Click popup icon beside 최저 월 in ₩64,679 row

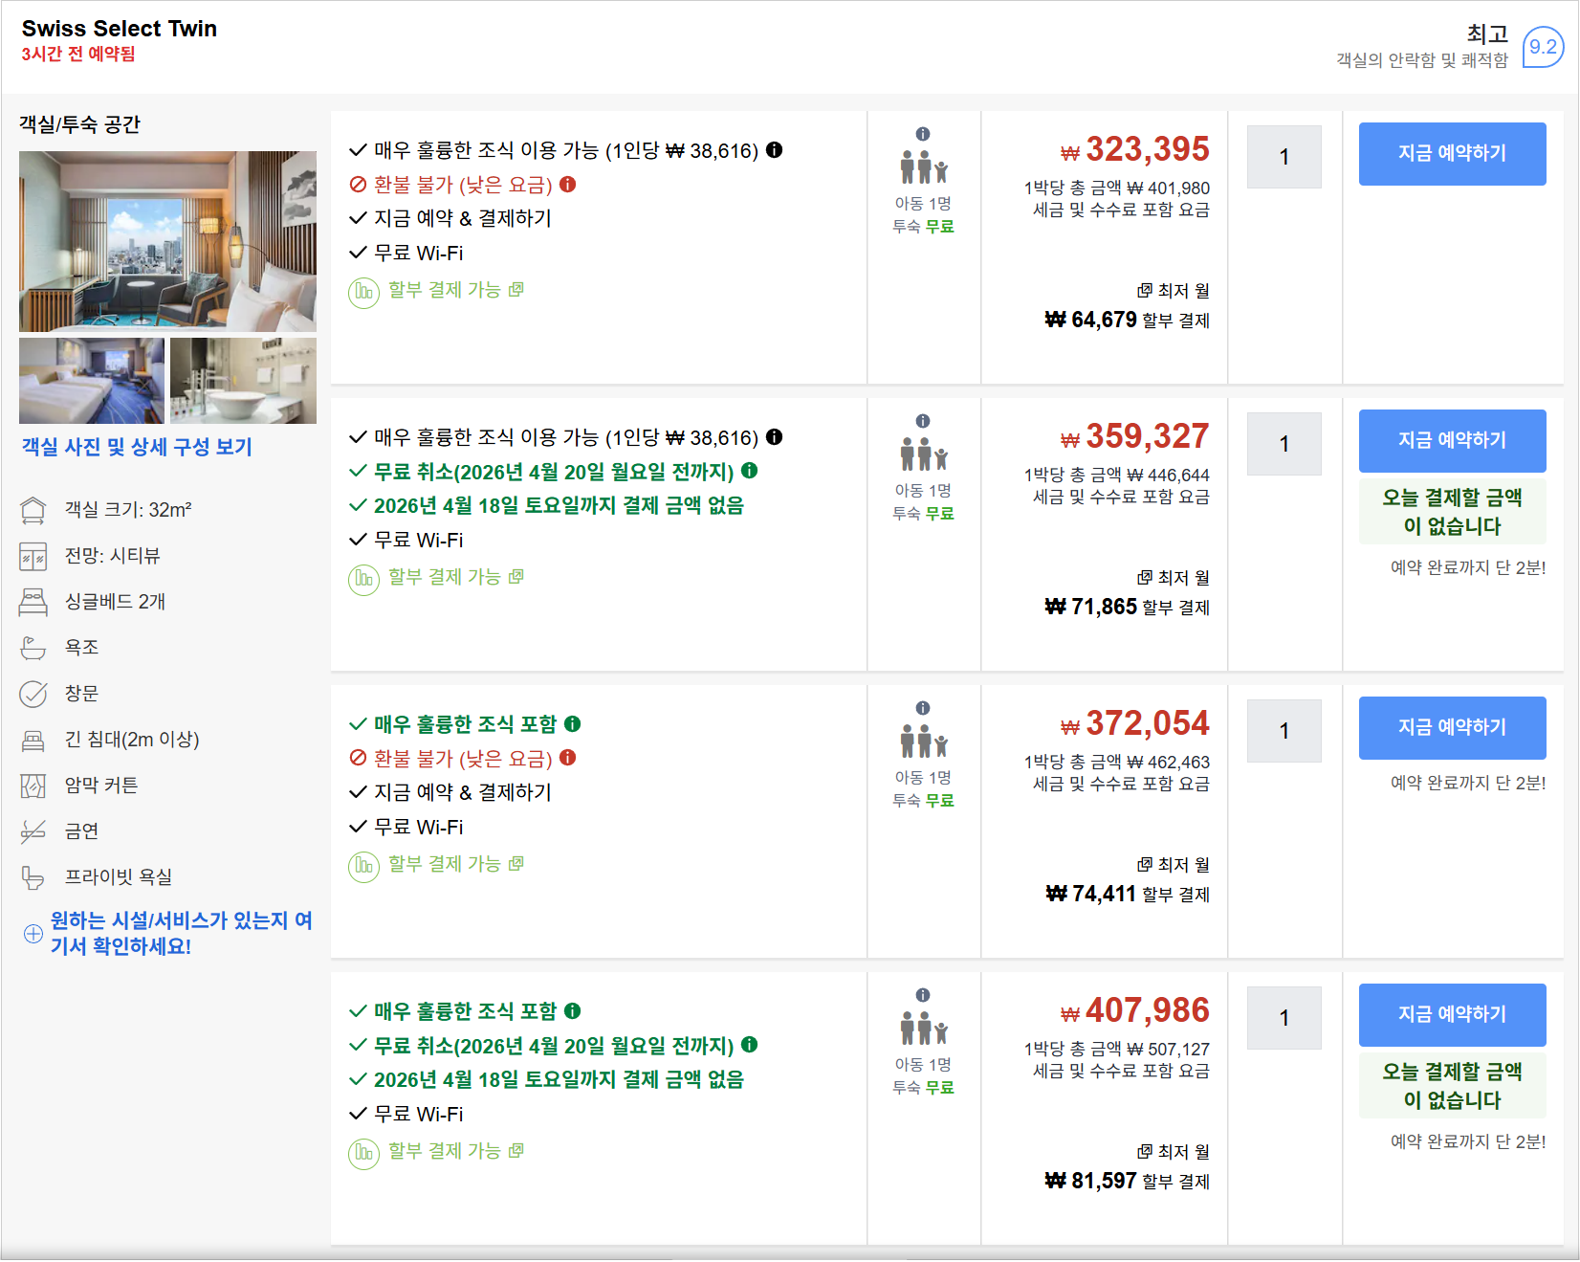tap(1145, 290)
